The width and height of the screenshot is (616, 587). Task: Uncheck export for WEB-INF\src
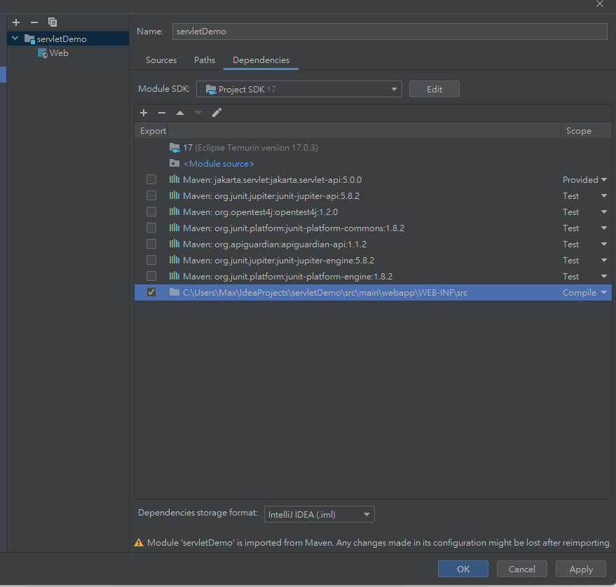(x=151, y=292)
